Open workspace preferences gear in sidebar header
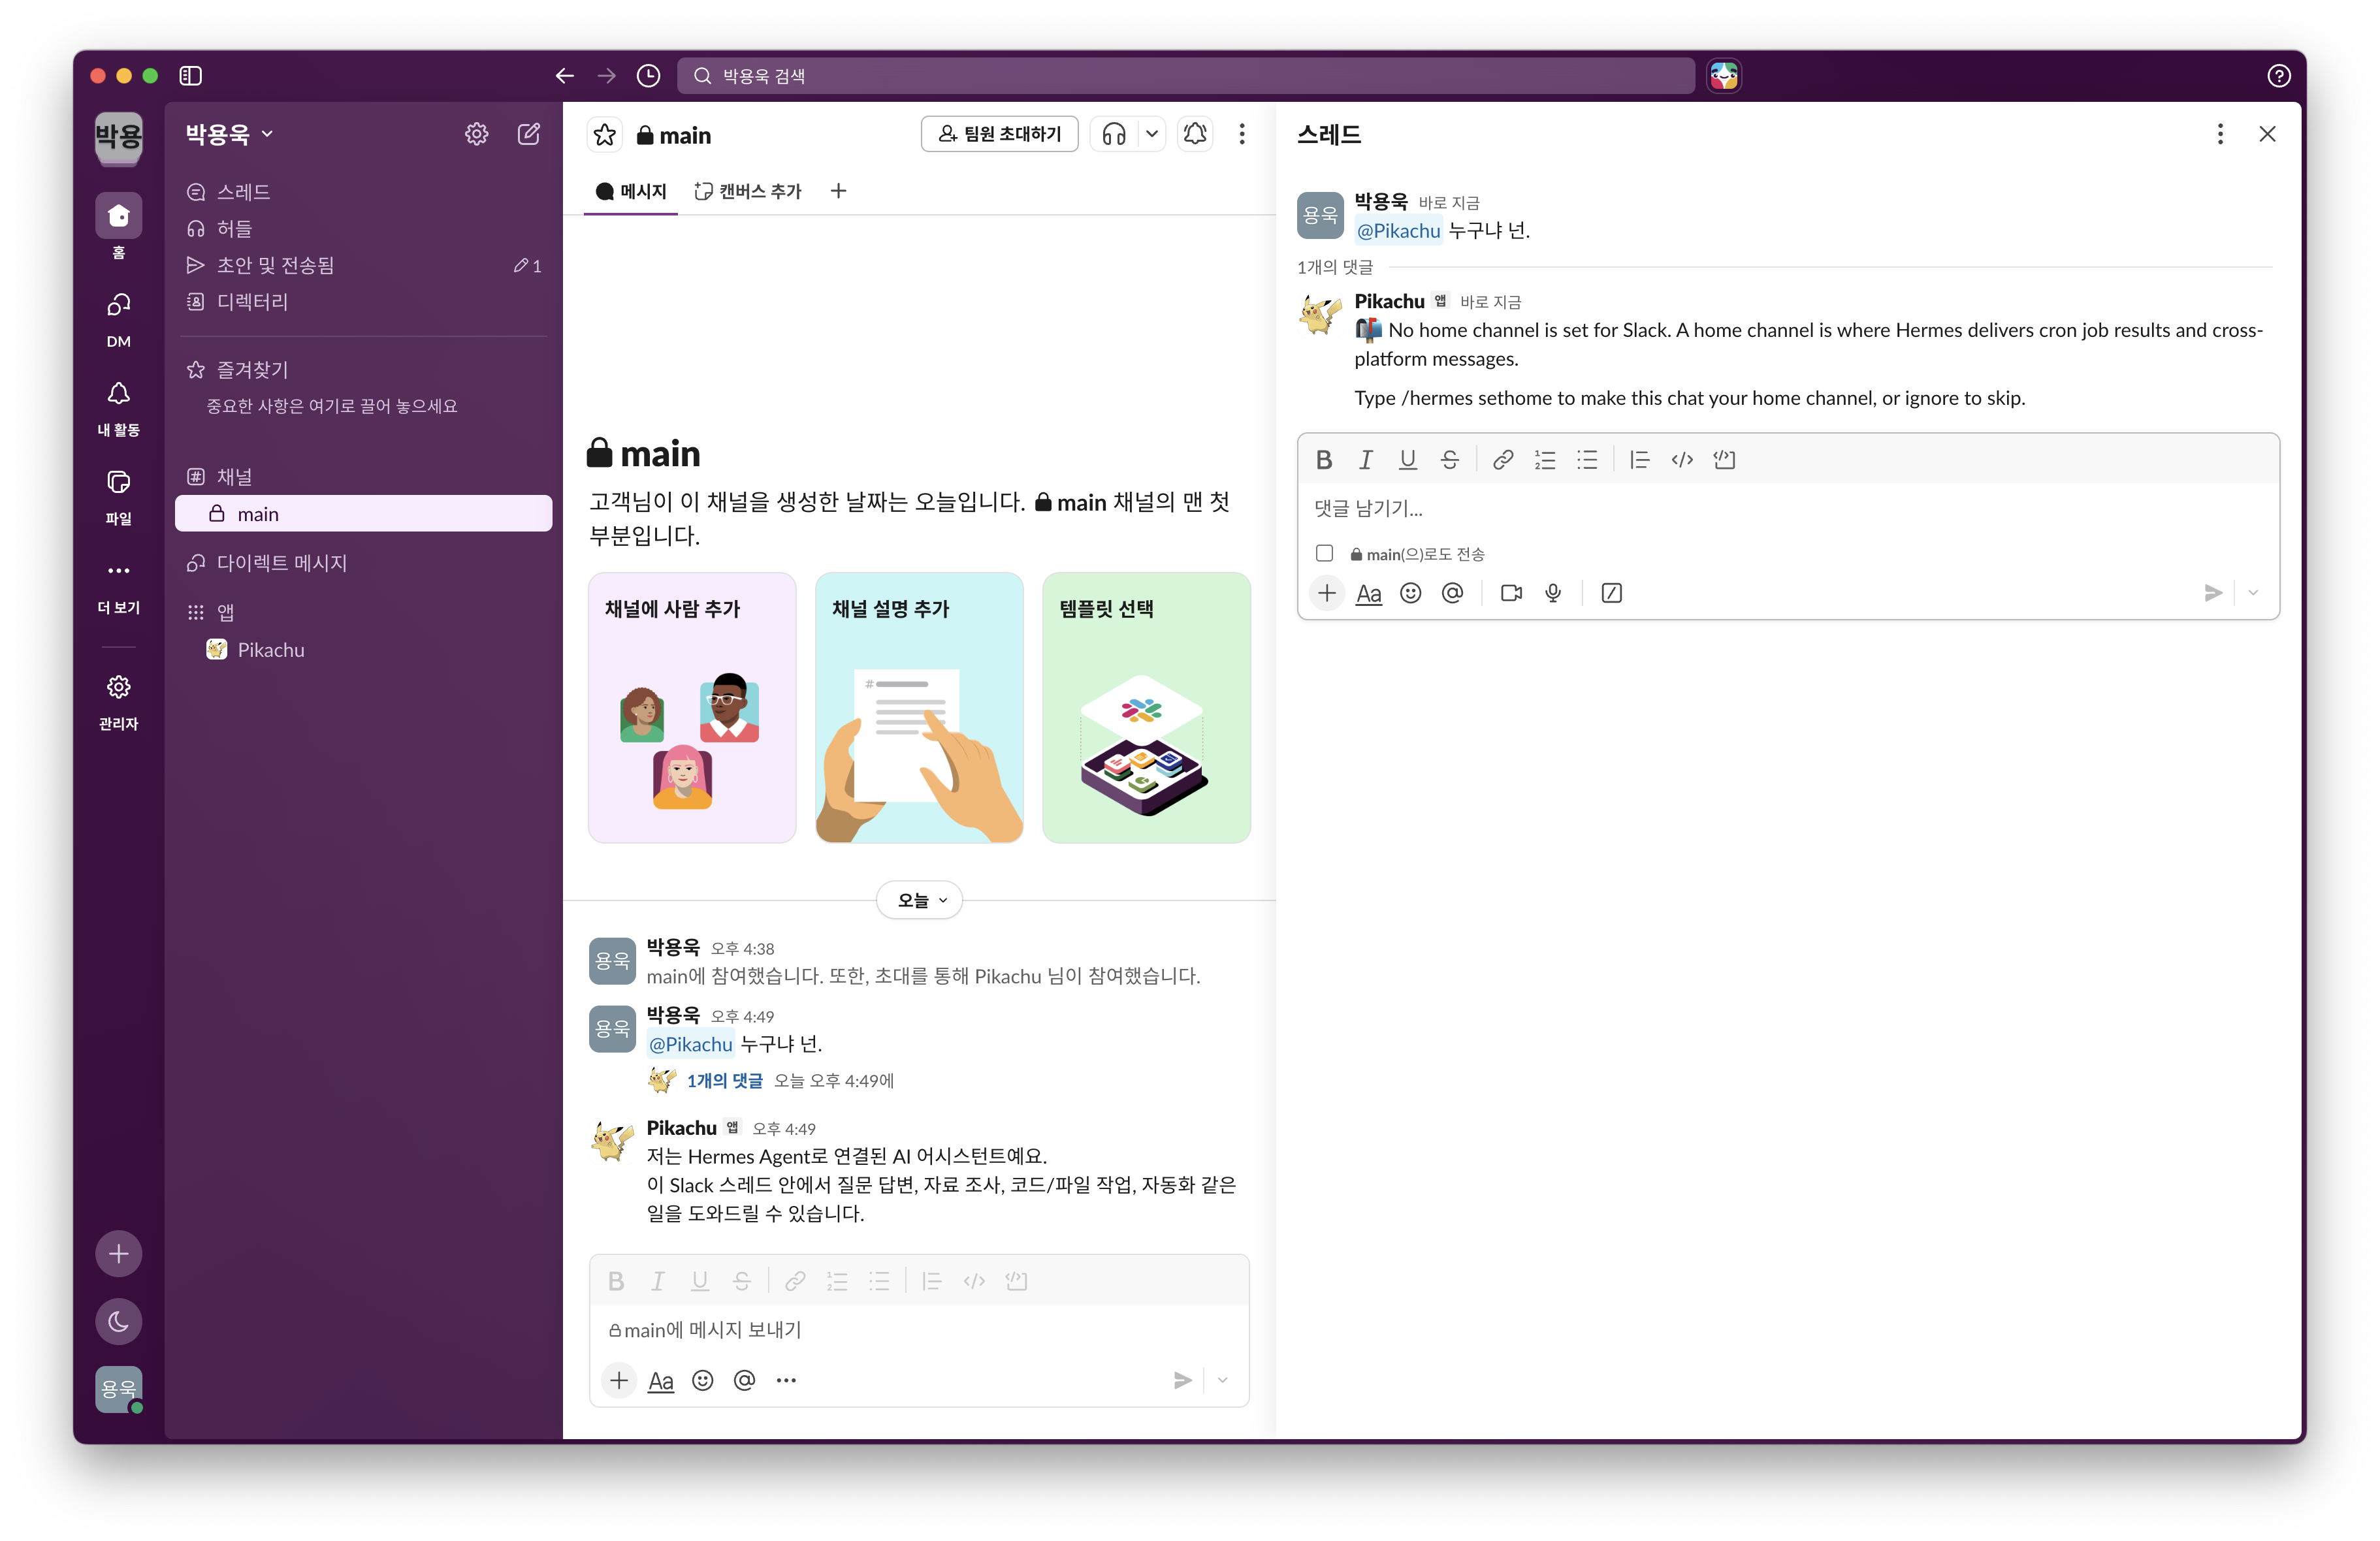The image size is (2380, 1541). tap(477, 134)
